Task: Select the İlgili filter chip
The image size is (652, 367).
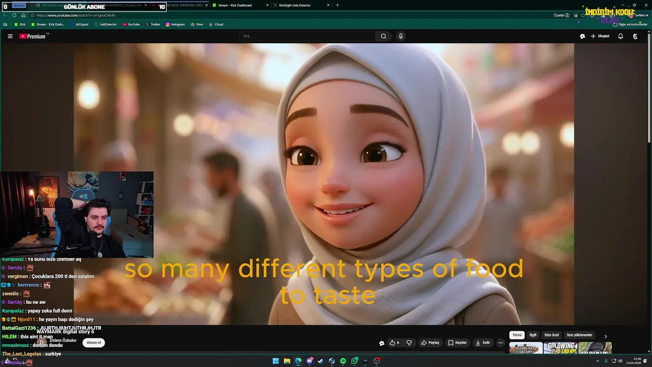Action: [x=533, y=335]
